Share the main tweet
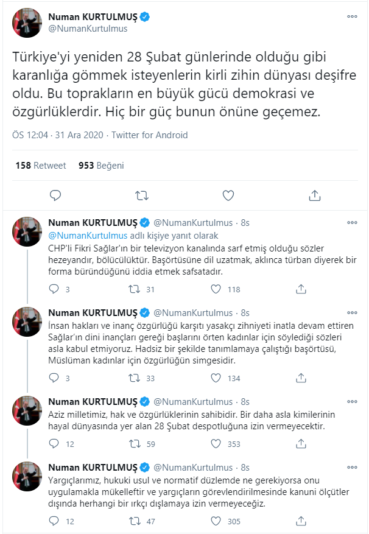The width and height of the screenshot is (369, 534). pos(315,195)
